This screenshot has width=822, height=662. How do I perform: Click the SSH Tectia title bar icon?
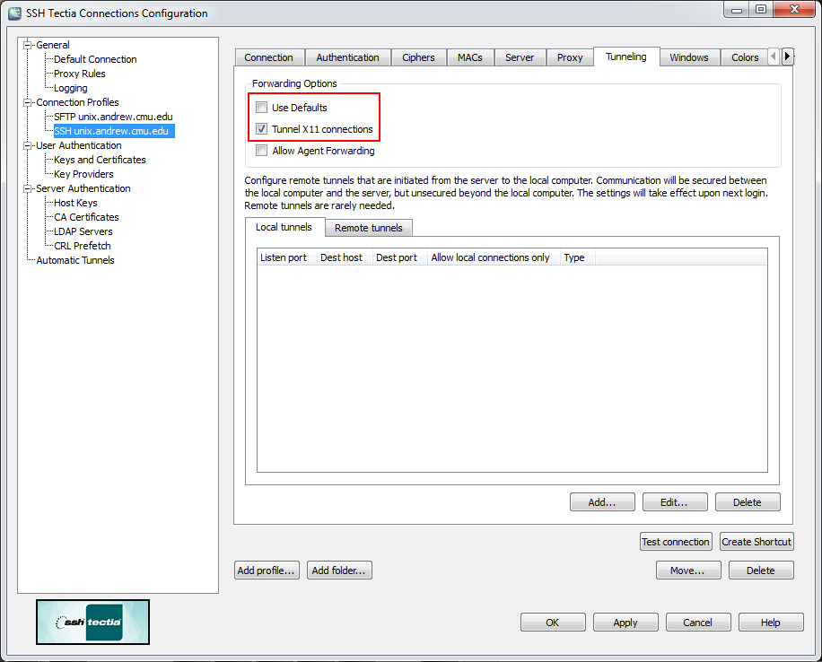coord(14,13)
